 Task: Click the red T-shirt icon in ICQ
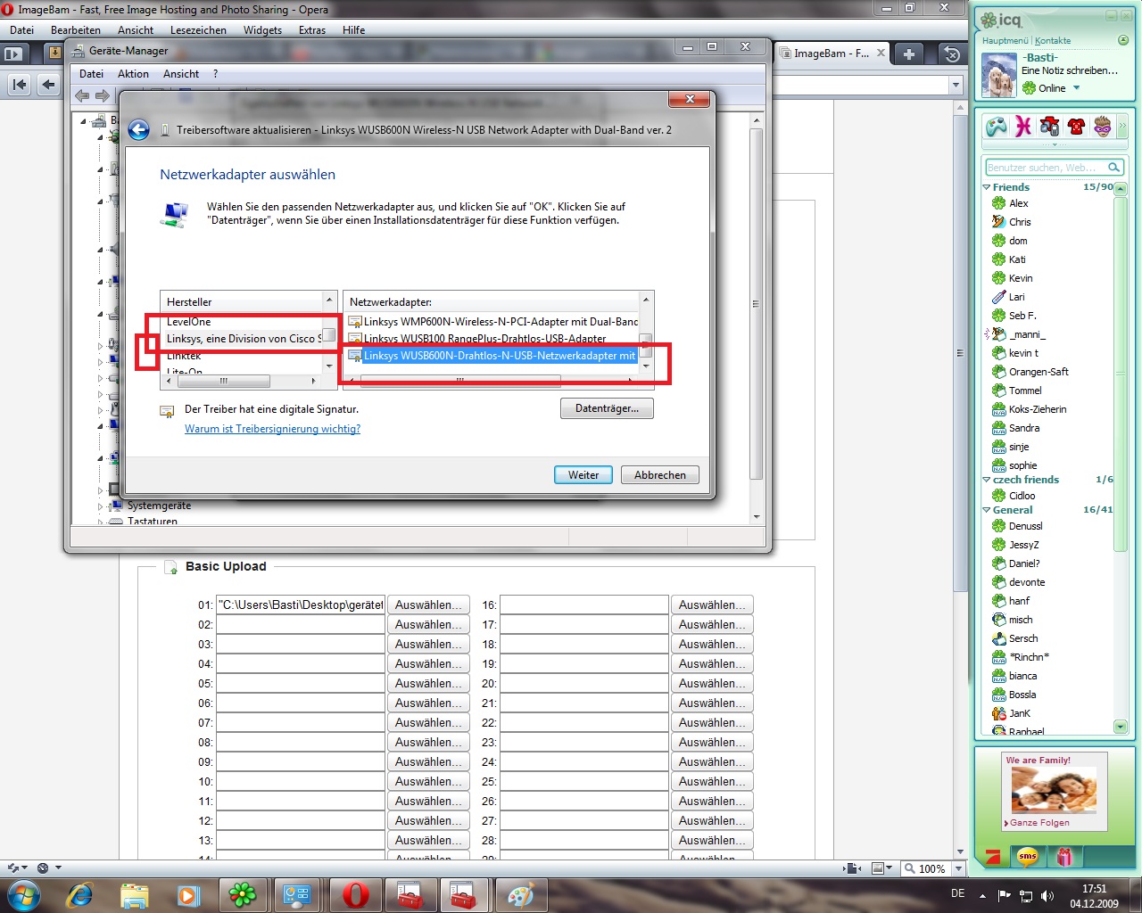1076,126
